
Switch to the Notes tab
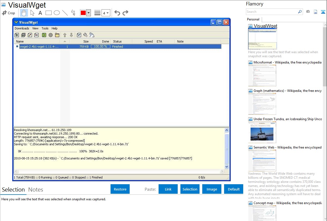(x=36, y=190)
